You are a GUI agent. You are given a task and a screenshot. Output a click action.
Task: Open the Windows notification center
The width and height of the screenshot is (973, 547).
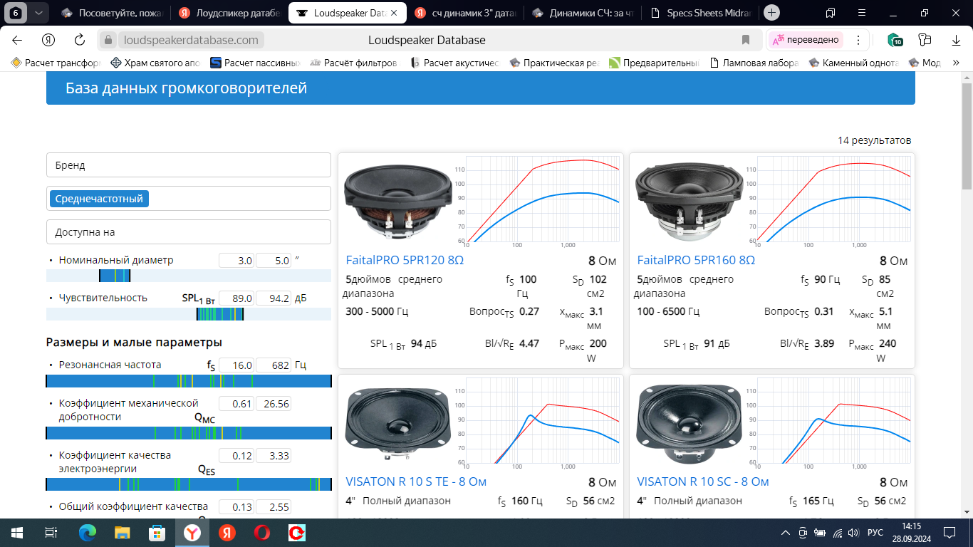(949, 532)
